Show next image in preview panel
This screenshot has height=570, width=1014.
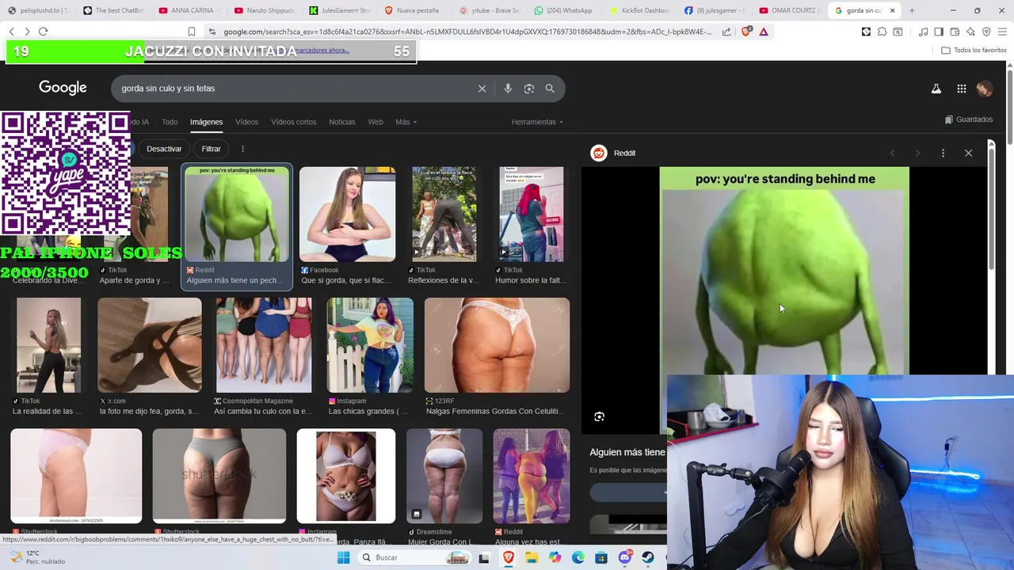point(917,153)
